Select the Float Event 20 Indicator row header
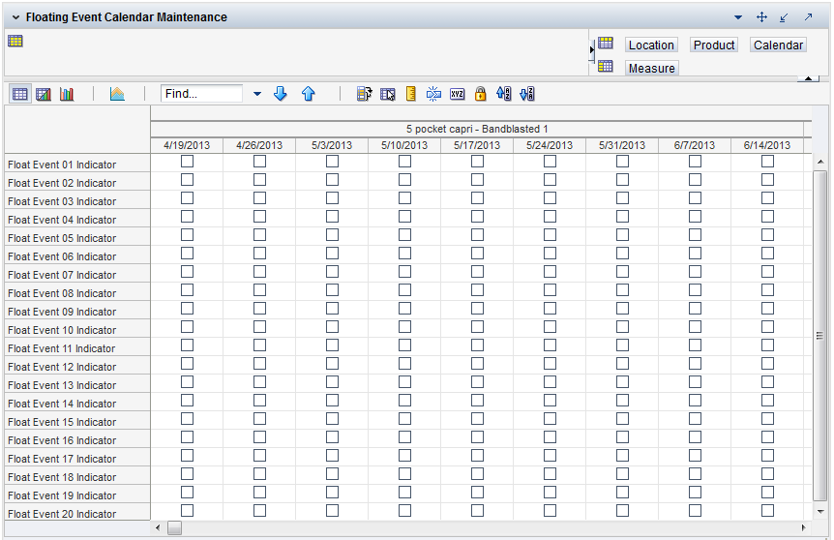This screenshot has width=834, height=540. coord(77,514)
